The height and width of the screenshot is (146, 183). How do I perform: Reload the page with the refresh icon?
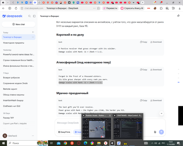(16, 8)
